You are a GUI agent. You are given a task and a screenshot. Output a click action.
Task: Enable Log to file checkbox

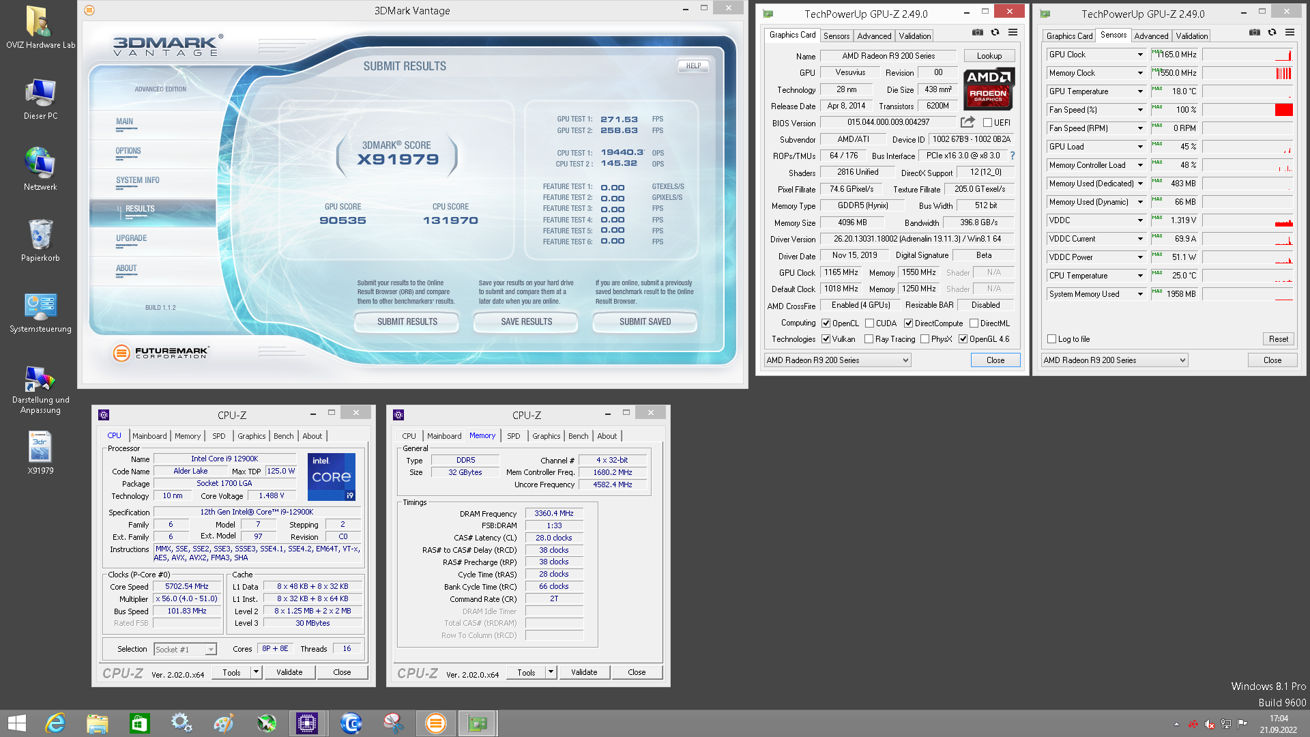point(1051,339)
